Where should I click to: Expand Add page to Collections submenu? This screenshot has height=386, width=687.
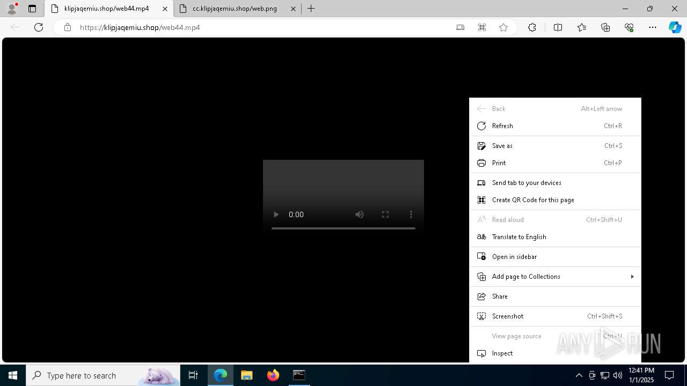coord(555,277)
